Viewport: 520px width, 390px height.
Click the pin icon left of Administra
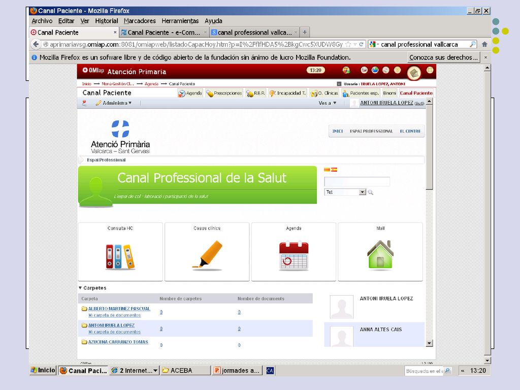pyautogui.click(x=84, y=103)
